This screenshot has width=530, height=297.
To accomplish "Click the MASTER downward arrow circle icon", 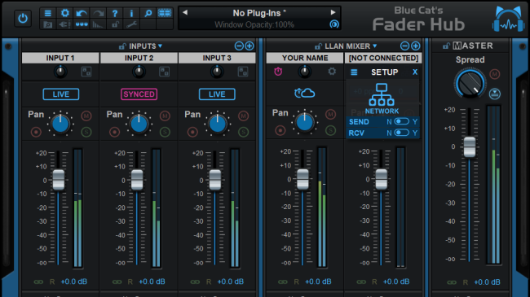I will coord(495,94).
